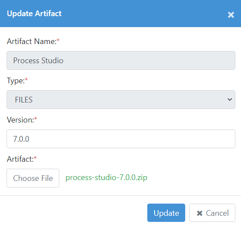Click the Version field label
This screenshot has width=241, height=228.
(x=20, y=120)
